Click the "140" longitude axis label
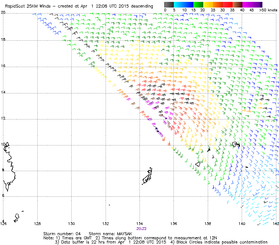 (x=242, y=224)
